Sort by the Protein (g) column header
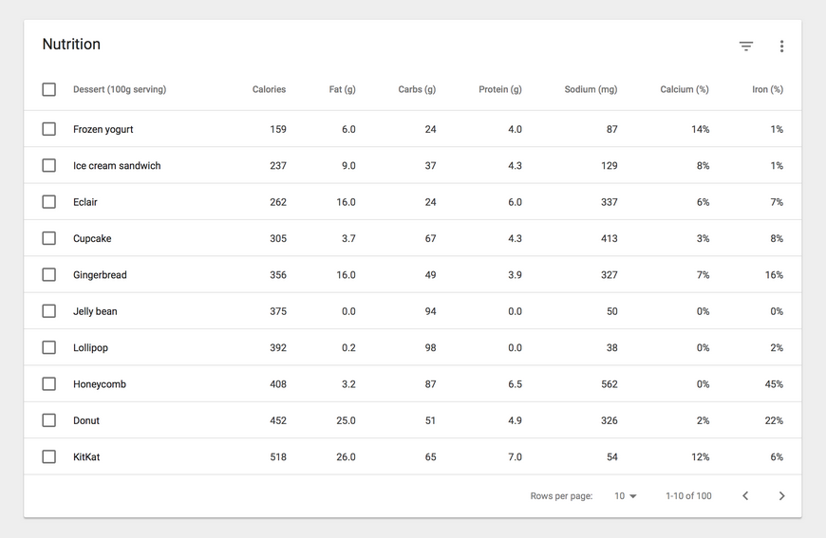Viewport: 826px width, 538px height. pos(500,89)
